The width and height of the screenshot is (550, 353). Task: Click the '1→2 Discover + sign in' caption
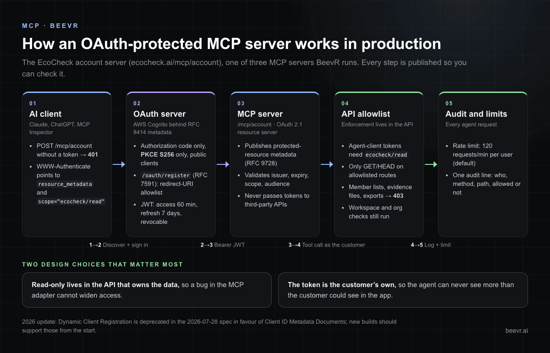tap(119, 245)
